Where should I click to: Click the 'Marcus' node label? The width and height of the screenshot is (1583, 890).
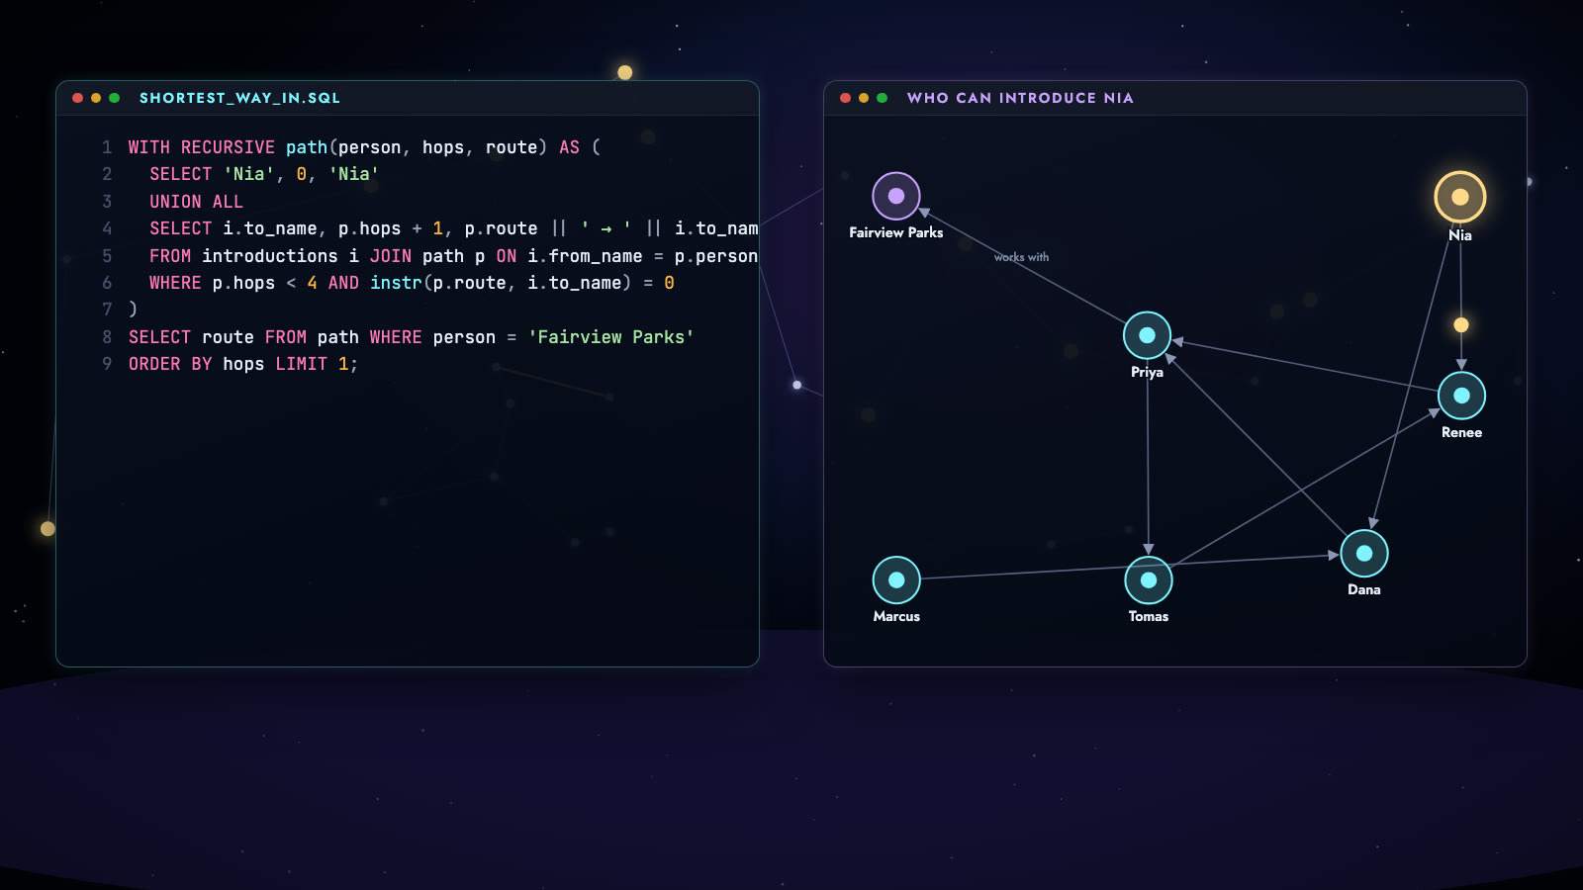click(x=896, y=616)
